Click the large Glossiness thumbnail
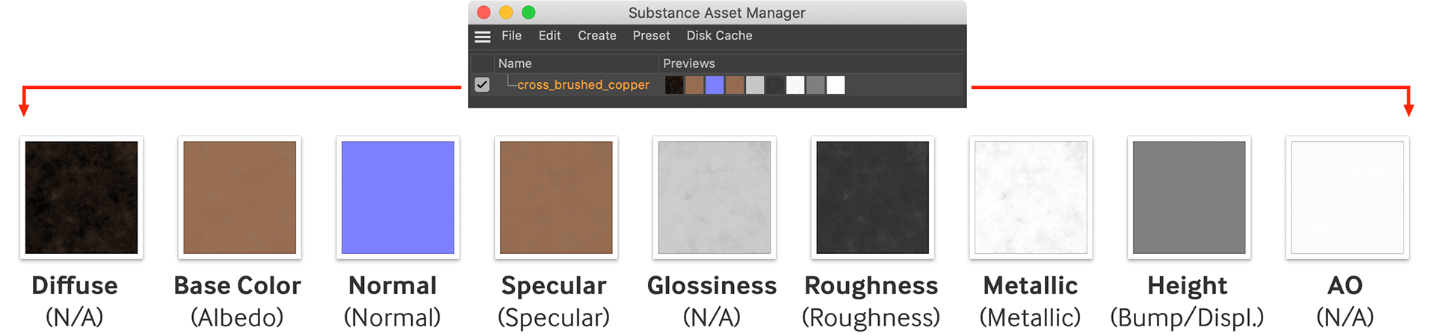The image size is (1435, 336). point(715,198)
